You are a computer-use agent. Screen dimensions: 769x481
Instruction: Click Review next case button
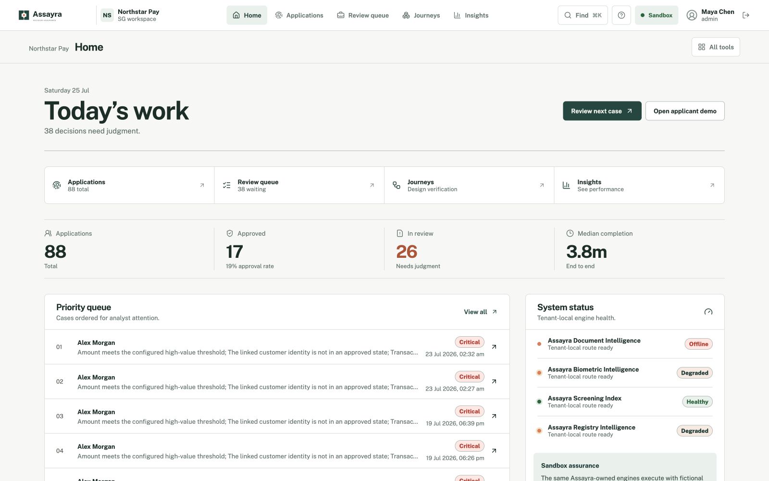(602, 111)
